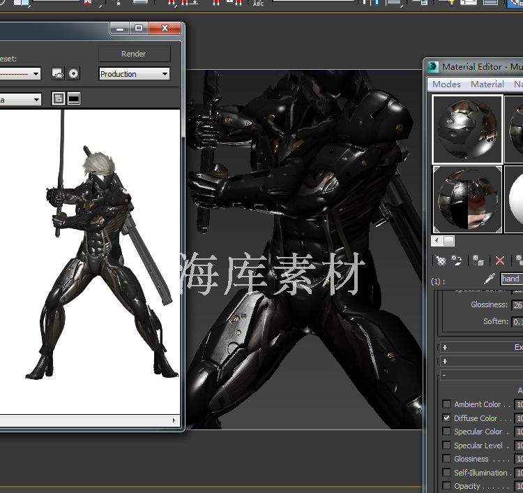Click the Get Material icon
This screenshot has width=523, height=493.
[441, 260]
